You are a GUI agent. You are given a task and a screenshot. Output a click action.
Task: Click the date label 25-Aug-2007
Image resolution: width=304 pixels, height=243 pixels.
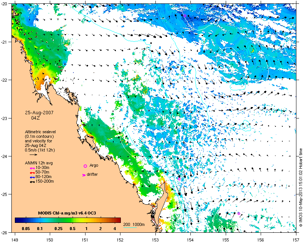pos(39,113)
